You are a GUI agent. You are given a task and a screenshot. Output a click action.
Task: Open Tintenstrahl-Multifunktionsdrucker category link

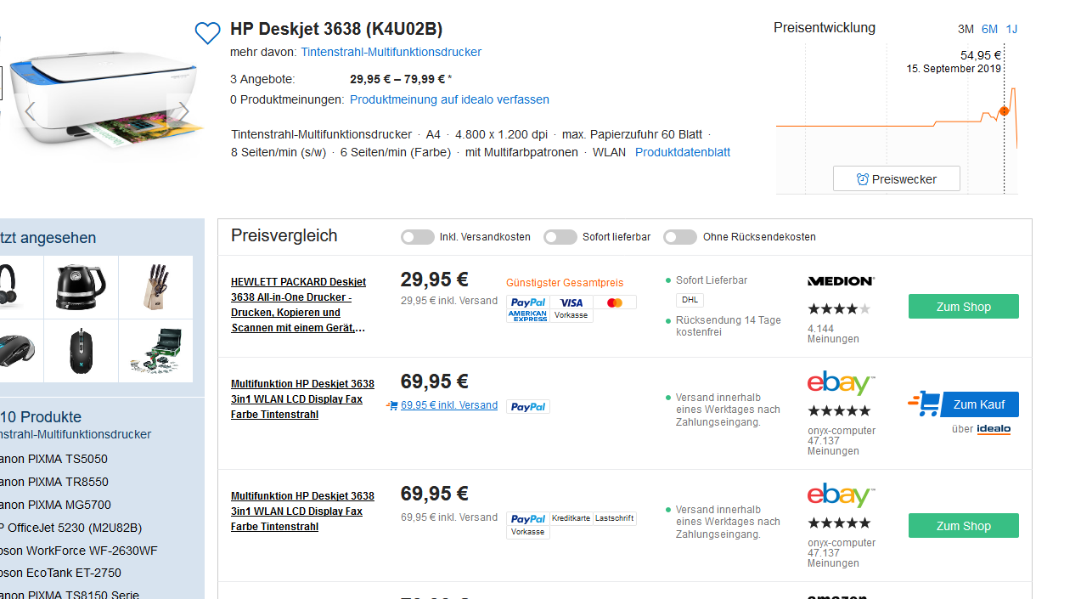point(391,52)
